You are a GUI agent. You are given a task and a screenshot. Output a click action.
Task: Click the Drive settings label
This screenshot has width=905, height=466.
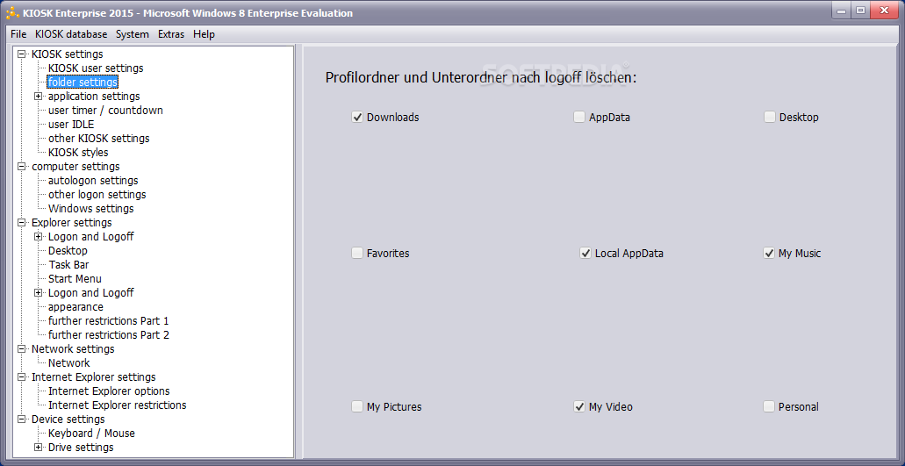(81, 448)
